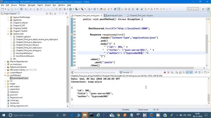Viewport: 211px width, 118px height.
Task: Open the File menu
Action: click(x=2, y=5)
